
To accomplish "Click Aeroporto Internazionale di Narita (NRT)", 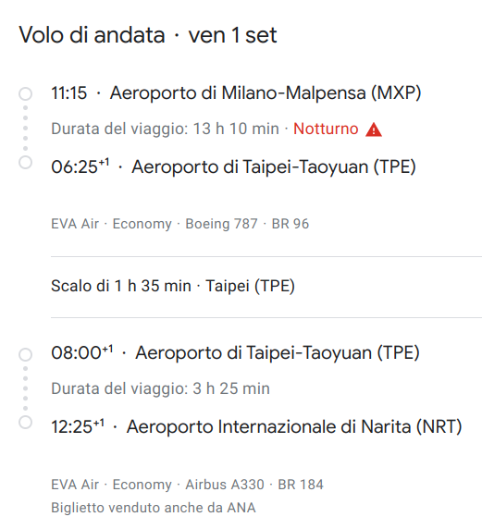I will point(294,426).
